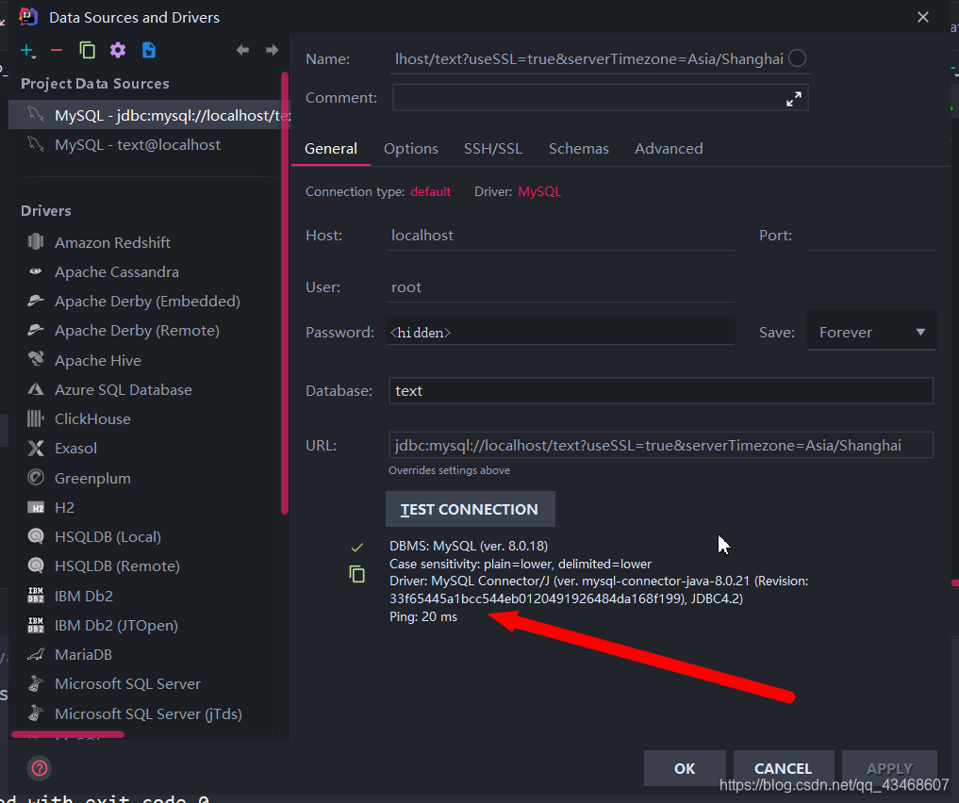Switch to the General tab
Image resolution: width=959 pixels, height=803 pixels.
(x=331, y=149)
